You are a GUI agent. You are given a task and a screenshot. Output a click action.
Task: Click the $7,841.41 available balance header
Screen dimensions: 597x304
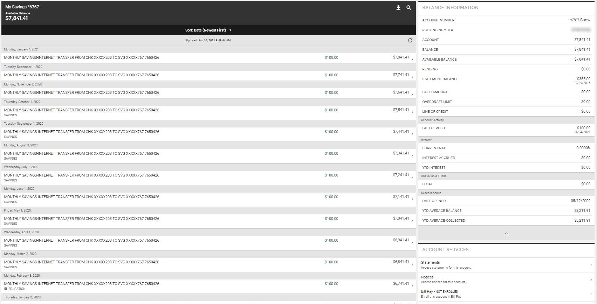pos(16,18)
